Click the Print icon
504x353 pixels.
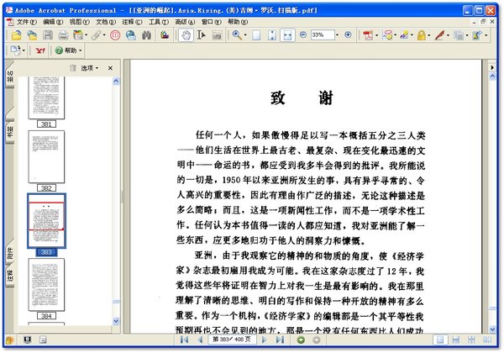[63, 35]
